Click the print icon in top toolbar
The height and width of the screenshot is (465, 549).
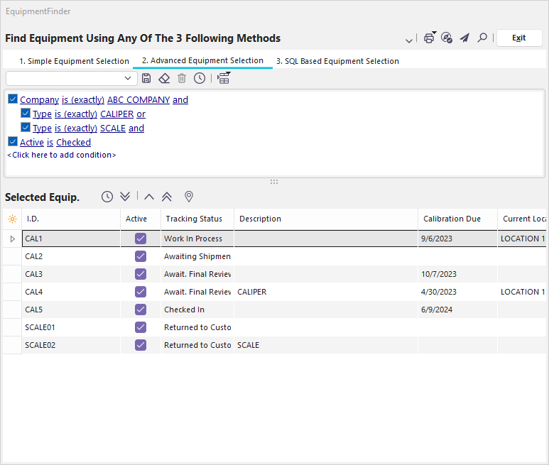429,38
